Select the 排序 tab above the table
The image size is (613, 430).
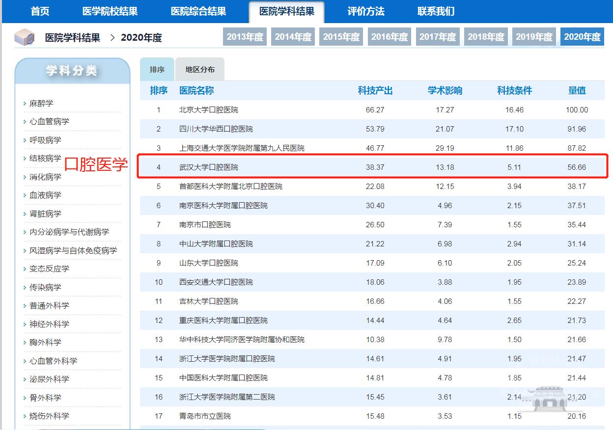(157, 70)
